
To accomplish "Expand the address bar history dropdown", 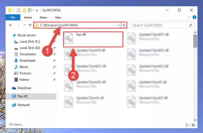I will (119, 25).
